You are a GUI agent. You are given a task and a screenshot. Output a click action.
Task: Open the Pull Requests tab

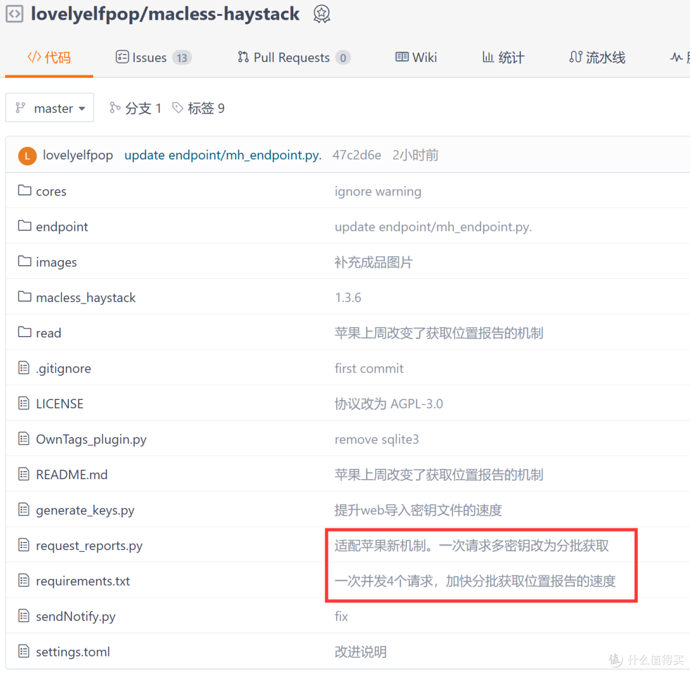293,57
